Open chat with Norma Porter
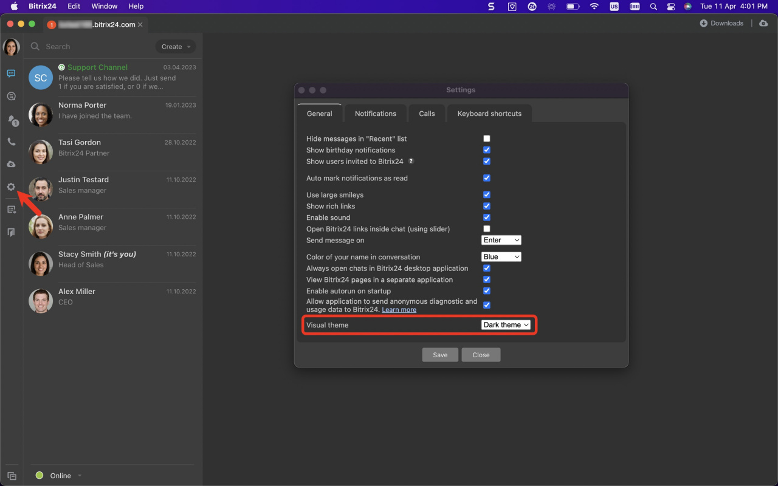778x486 pixels. point(112,115)
